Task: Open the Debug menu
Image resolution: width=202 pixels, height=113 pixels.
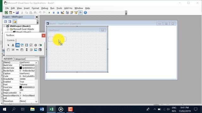Action: click(45, 8)
